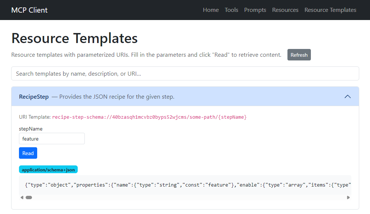Viewport: 370px width, 214px height.
Task: Go to the Home nav item
Action: 211,10
